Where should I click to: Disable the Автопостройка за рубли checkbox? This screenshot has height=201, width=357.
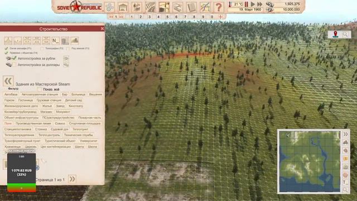coord(14,58)
